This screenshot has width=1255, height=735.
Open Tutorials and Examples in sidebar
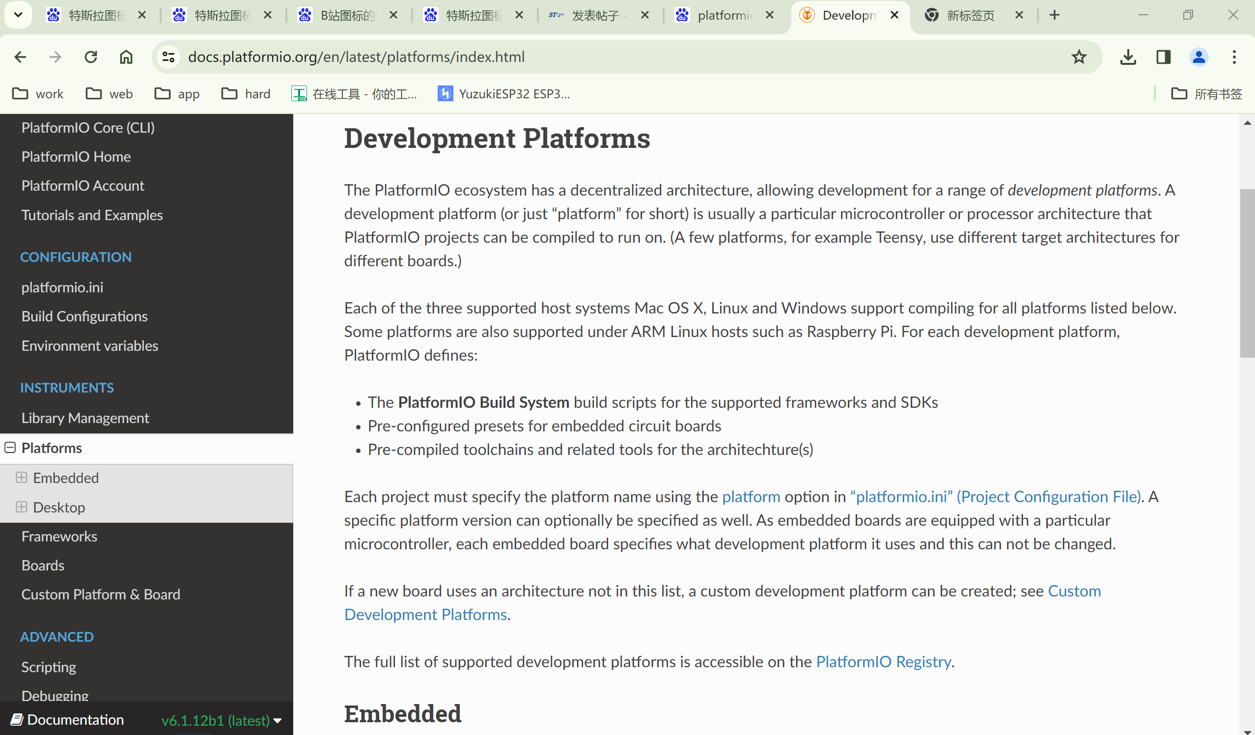point(92,215)
